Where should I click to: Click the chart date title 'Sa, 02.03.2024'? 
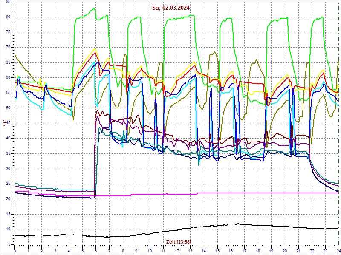171,8
